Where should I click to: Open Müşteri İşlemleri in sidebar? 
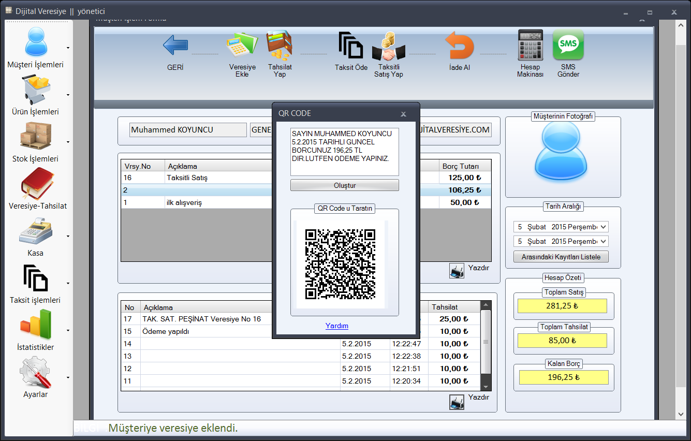click(36, 48)
